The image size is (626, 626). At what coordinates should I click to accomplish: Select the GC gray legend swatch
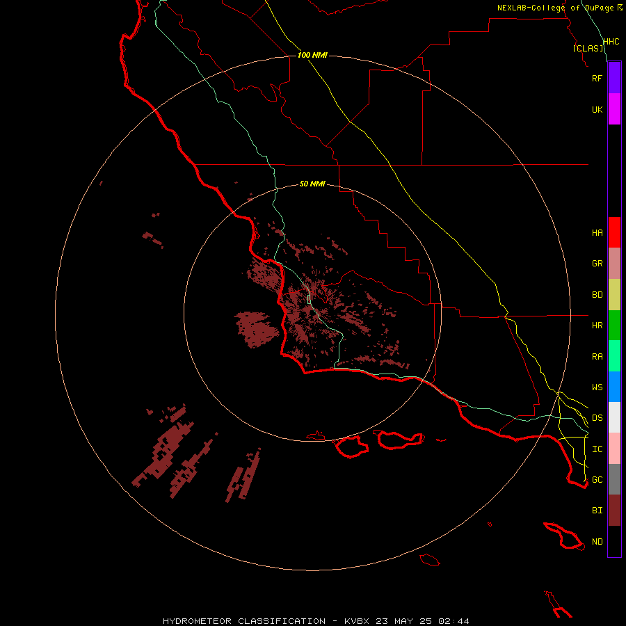[x=614, y=479]
